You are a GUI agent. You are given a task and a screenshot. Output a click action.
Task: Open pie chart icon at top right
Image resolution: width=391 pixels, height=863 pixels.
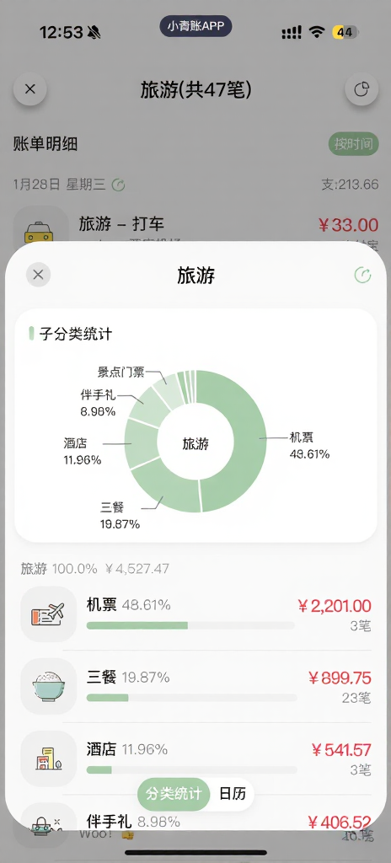[x=362, y=89]
